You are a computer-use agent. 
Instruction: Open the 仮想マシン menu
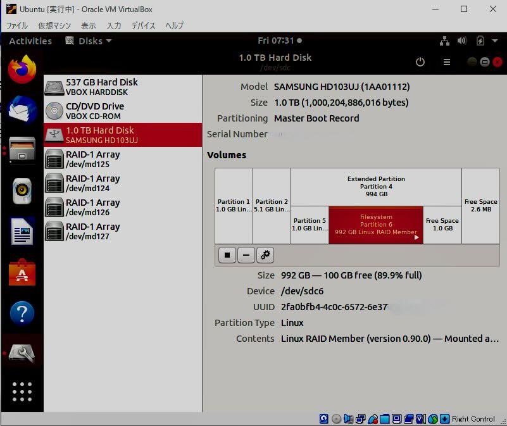coord(54,25)
